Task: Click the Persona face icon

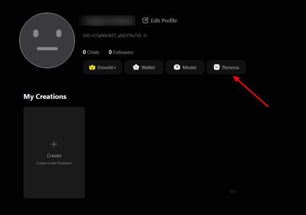Action: [216, 67]
